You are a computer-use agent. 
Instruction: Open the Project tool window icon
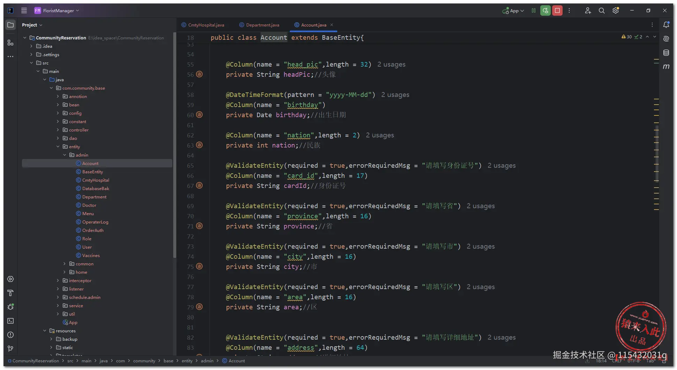tap(10, 25)
